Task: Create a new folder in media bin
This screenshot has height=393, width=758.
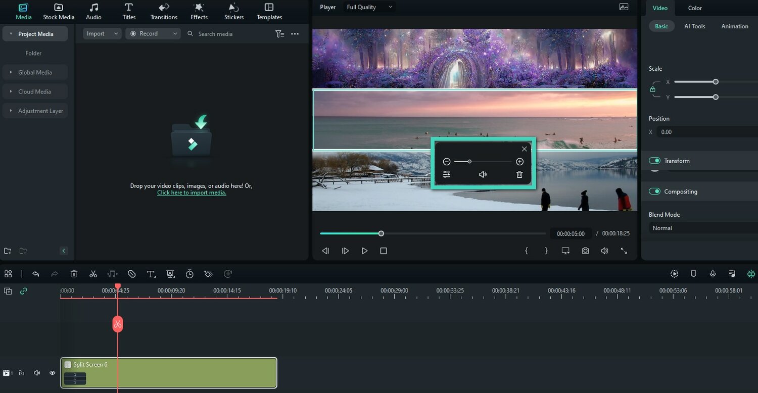Action: coord(8,251)
